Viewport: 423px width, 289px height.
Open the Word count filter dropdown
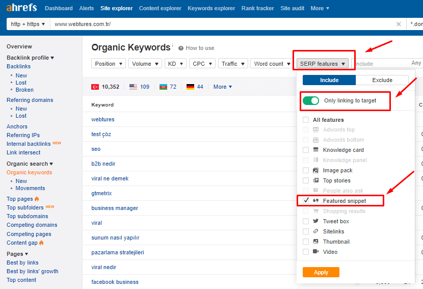272,64
